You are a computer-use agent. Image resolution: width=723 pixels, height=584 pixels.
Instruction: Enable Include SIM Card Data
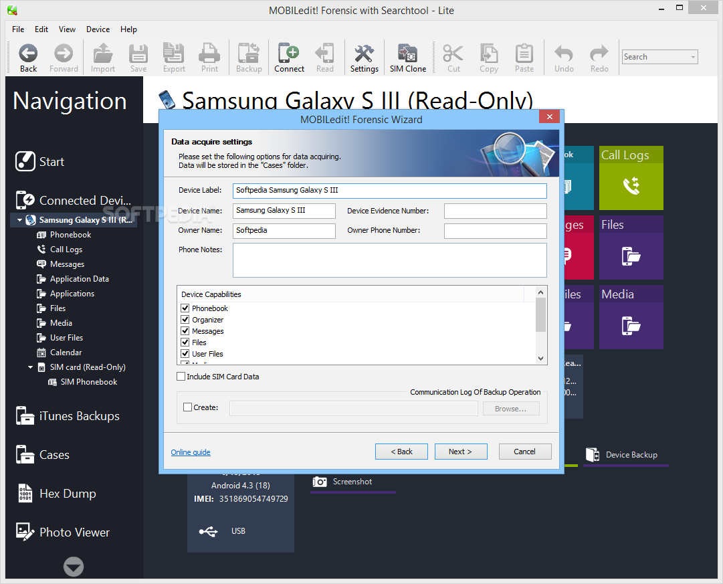(181, 377)
